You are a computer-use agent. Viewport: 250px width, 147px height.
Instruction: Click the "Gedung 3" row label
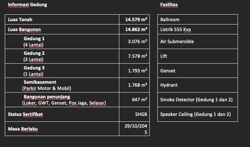[34, 68]
